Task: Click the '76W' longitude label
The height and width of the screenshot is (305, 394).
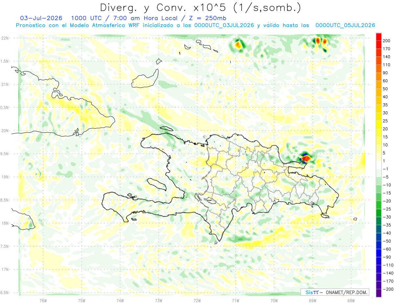Action: tap(43, 300)
